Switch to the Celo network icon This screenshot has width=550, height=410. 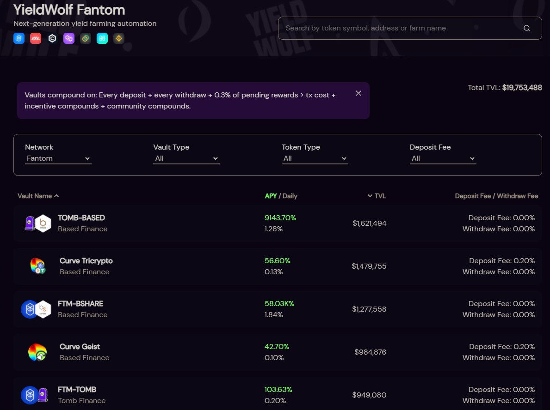[86, 38]
